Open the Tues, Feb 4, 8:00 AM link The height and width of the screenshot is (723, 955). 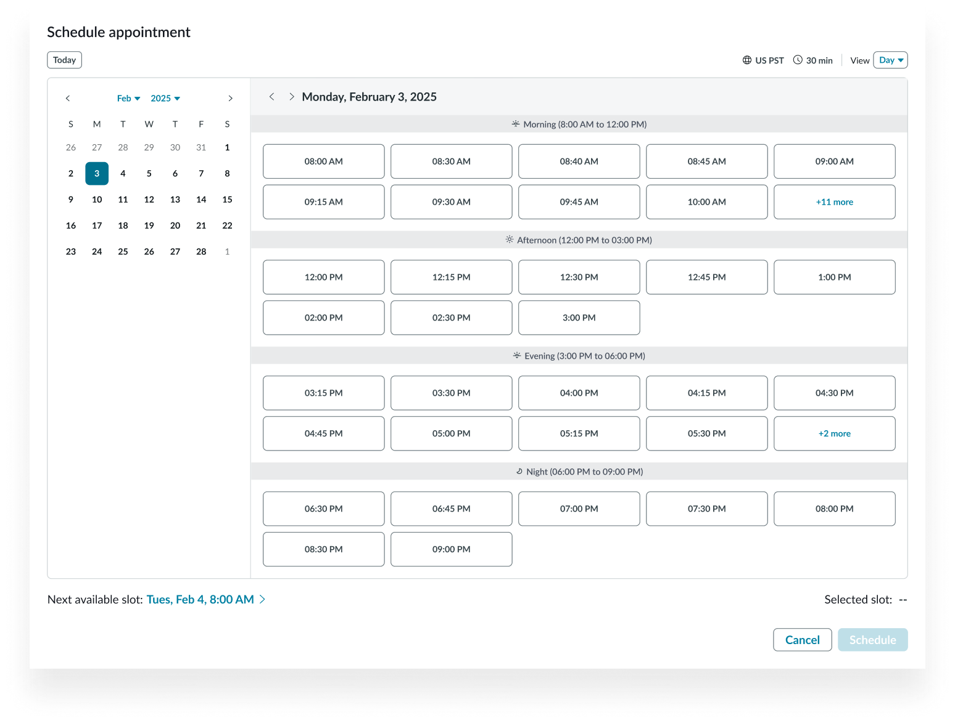coord(201,598)
